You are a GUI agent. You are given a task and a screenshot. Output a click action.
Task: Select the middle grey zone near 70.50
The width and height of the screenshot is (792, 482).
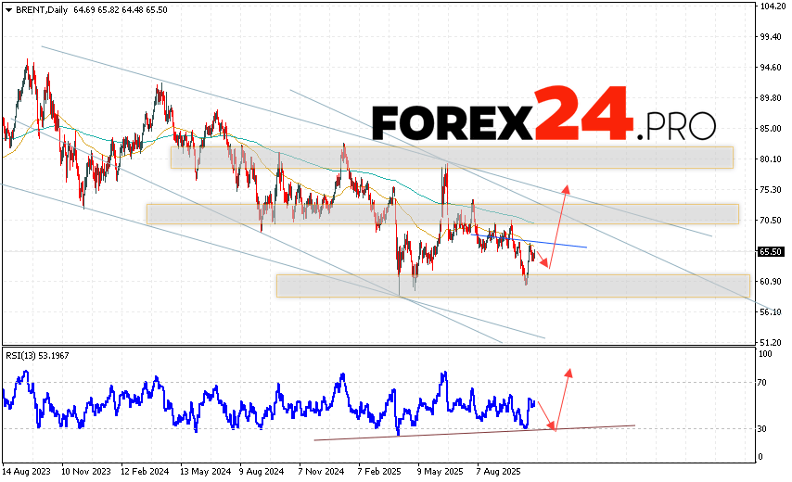coord(441,214)
